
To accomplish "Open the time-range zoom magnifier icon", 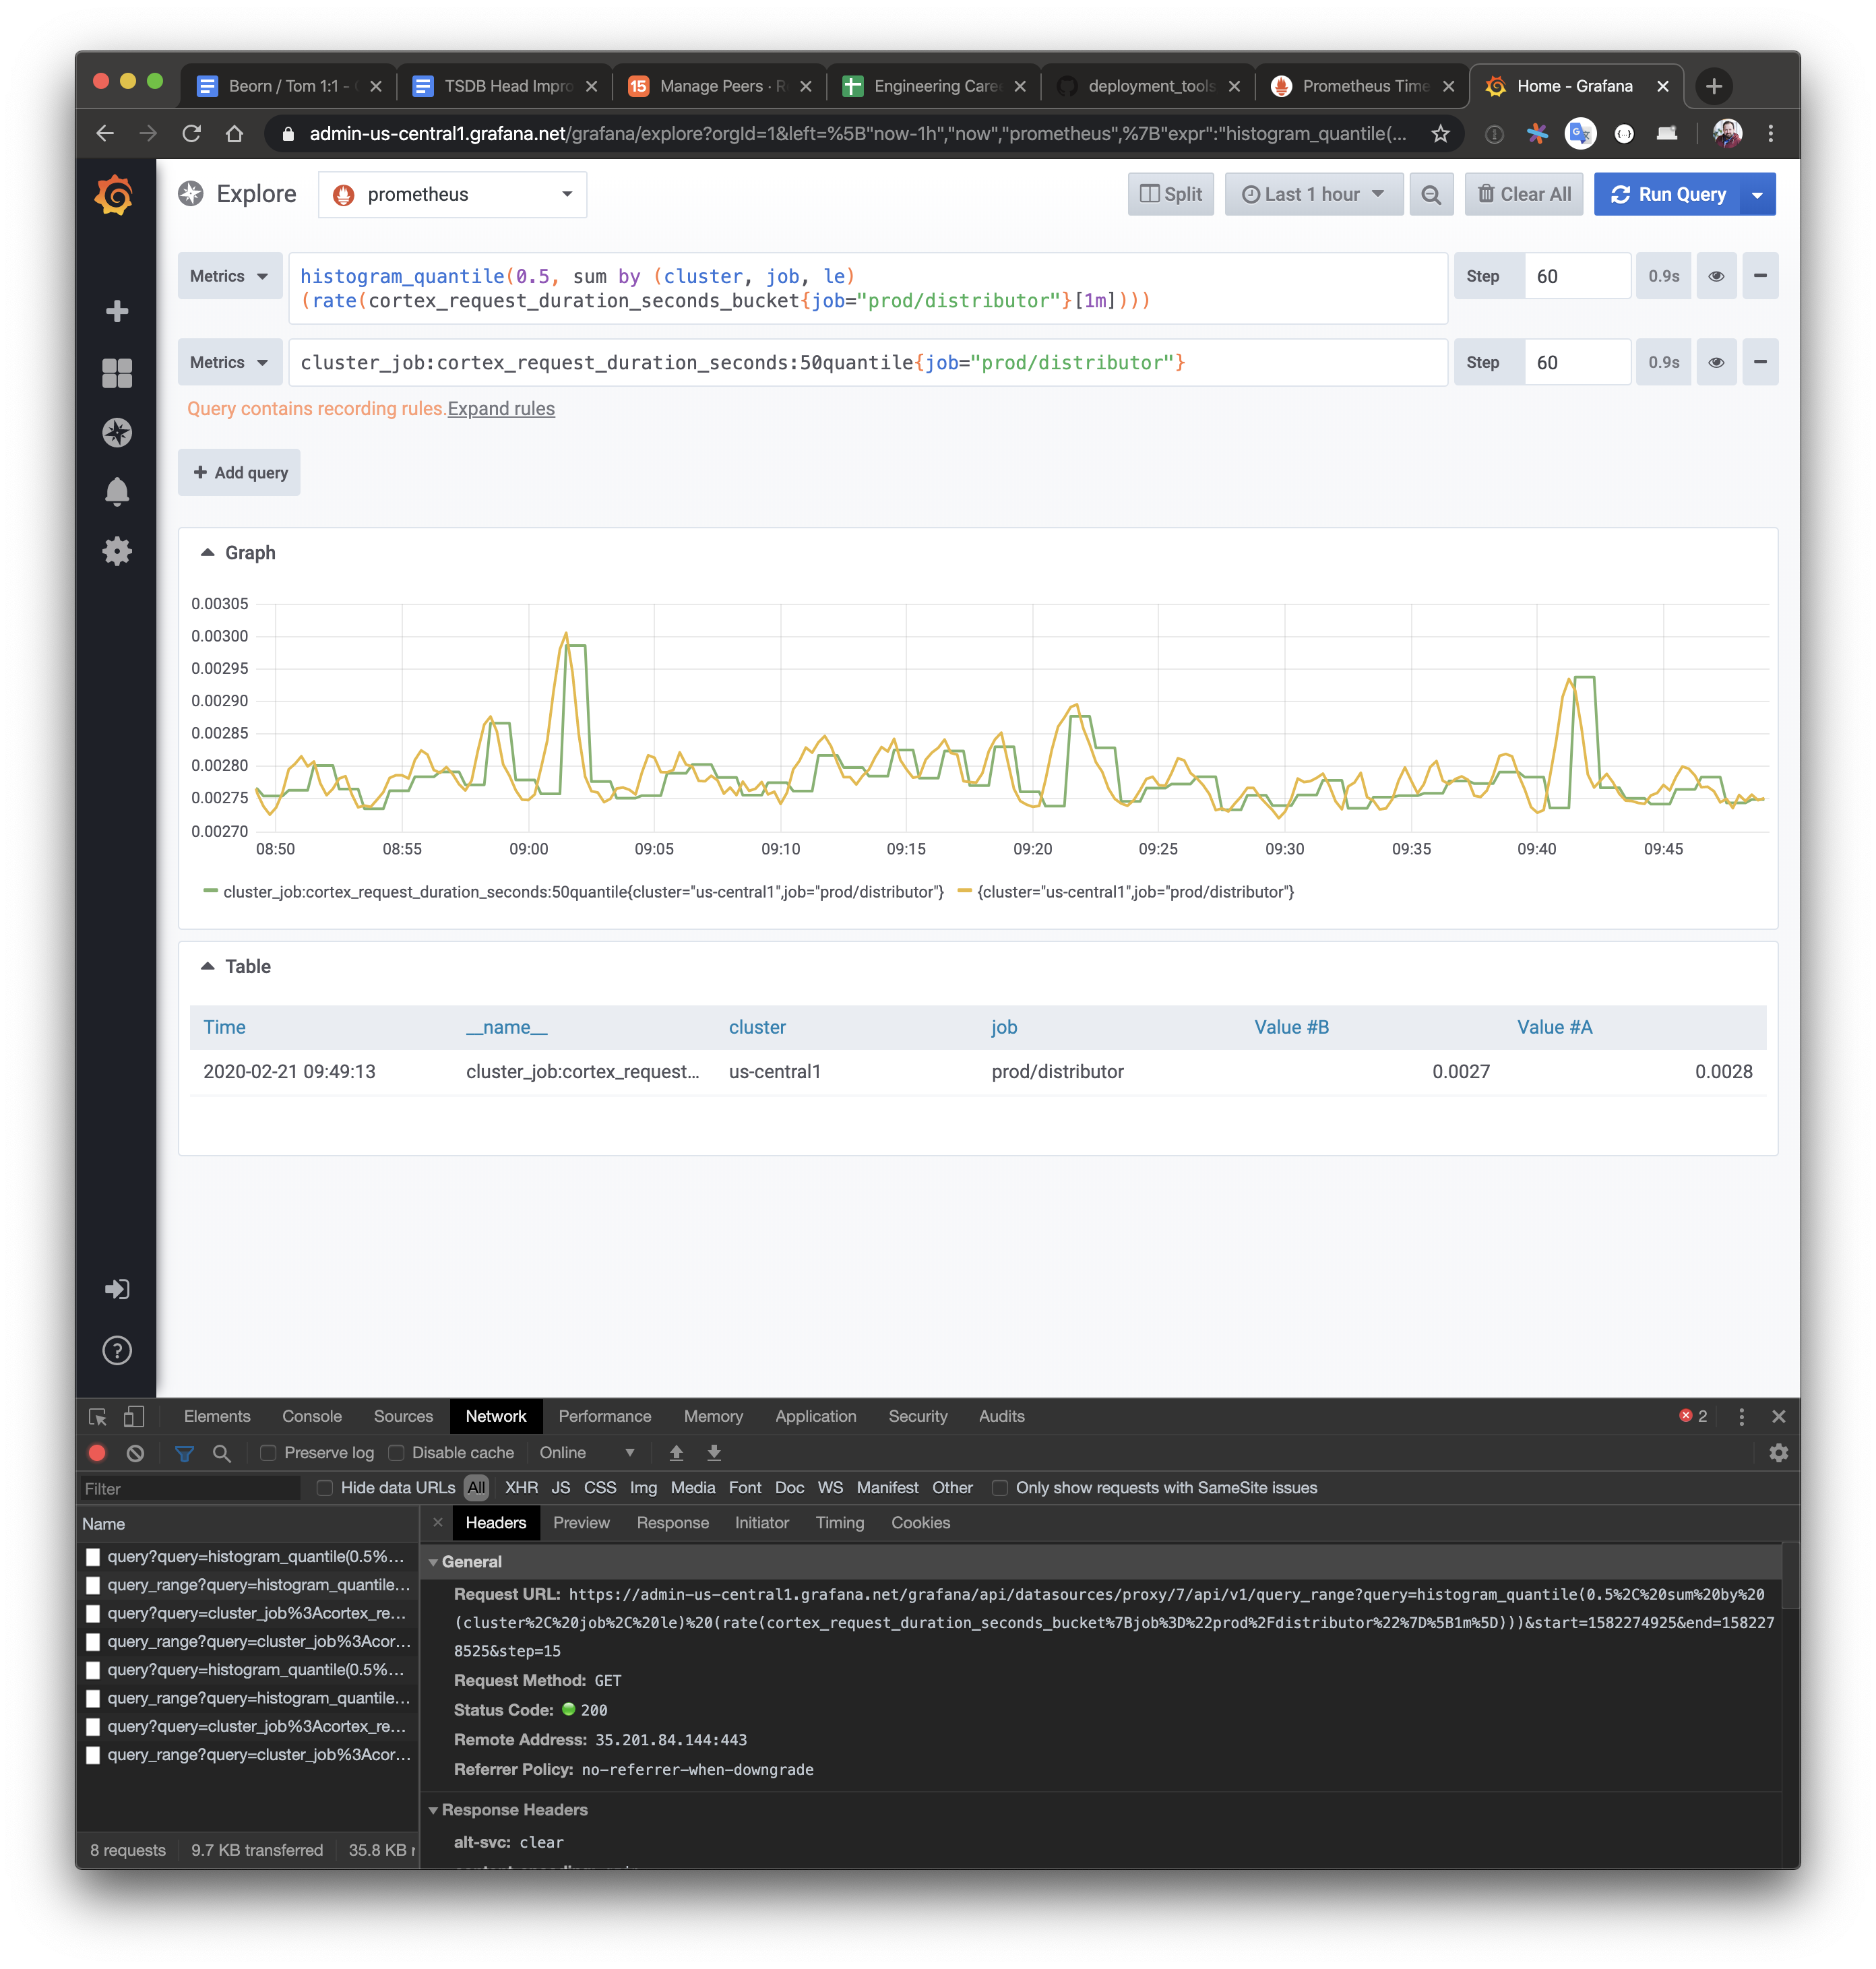I will click(x=1431, y=194).
